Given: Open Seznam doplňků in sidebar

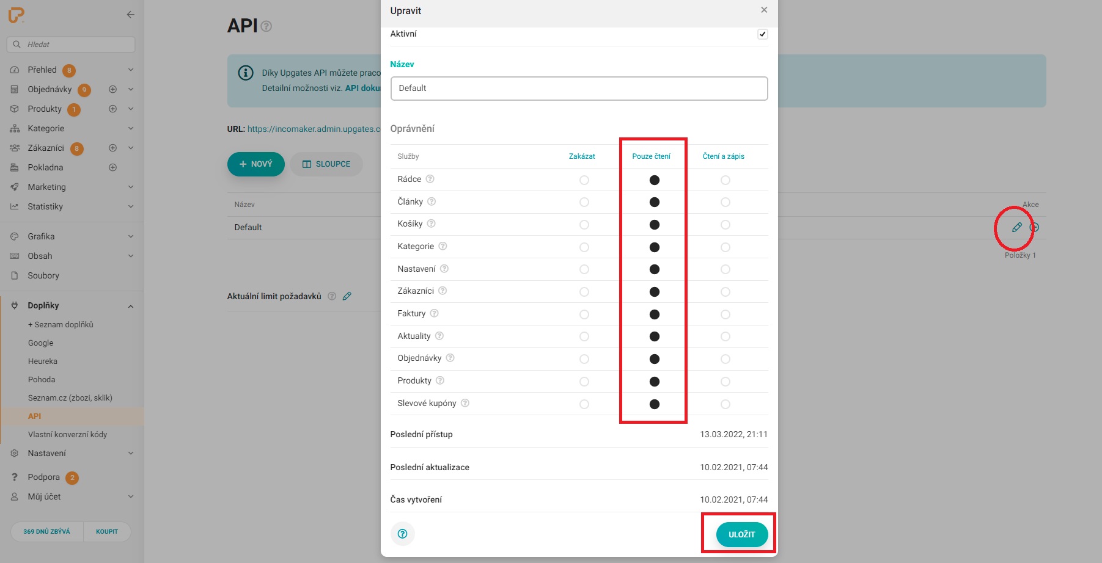Looking at the screenshot, I should tap(61, 325).
